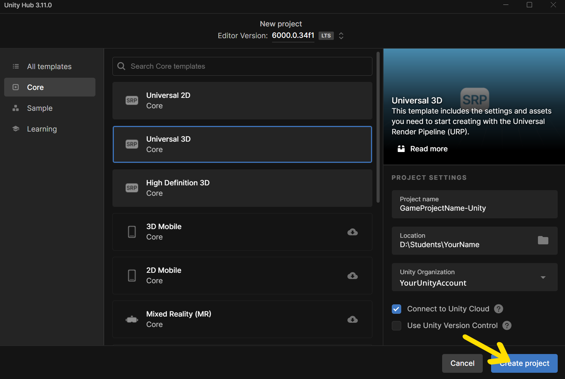Click the search magnifier icon
The width and height of the screenshot is (565, 379).
pos(121,66)
